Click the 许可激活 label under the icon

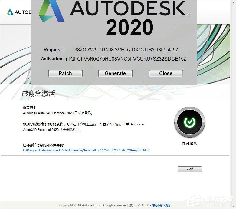click(189, 144)
